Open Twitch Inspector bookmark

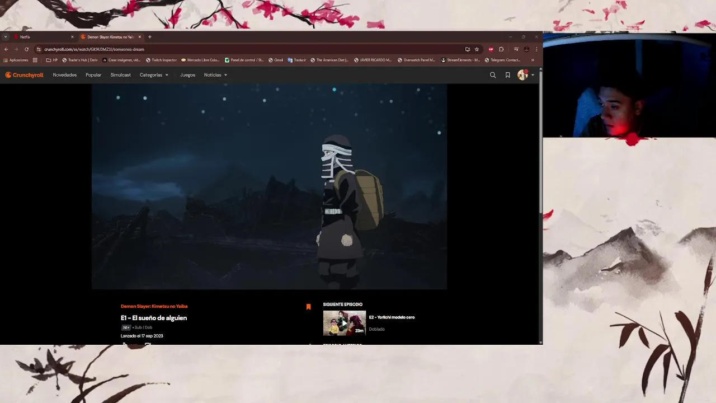coord(161,60)
